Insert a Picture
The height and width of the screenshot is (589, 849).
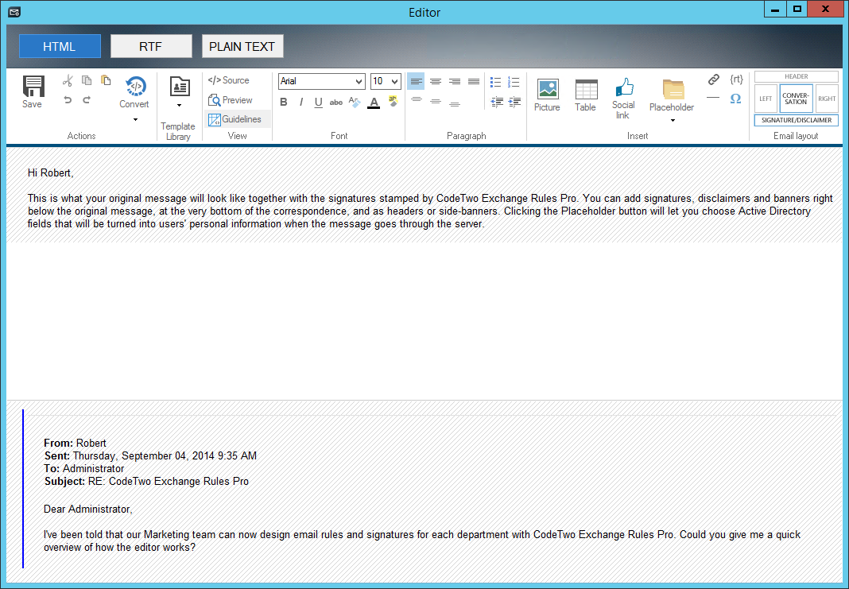(548, 95)
